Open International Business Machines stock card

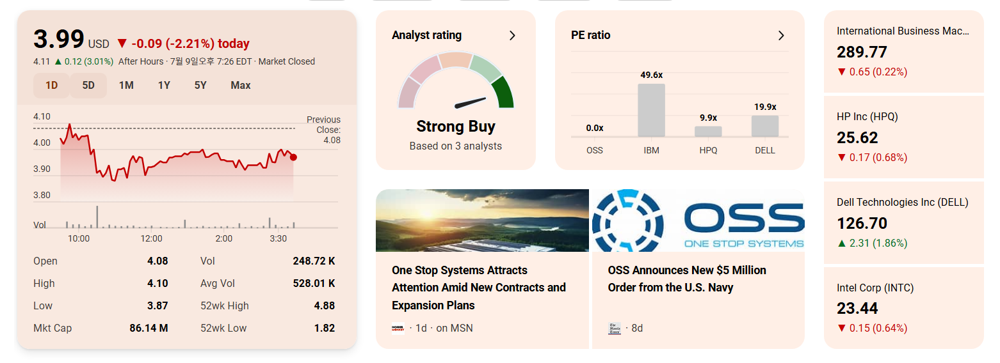pos(903,51)
